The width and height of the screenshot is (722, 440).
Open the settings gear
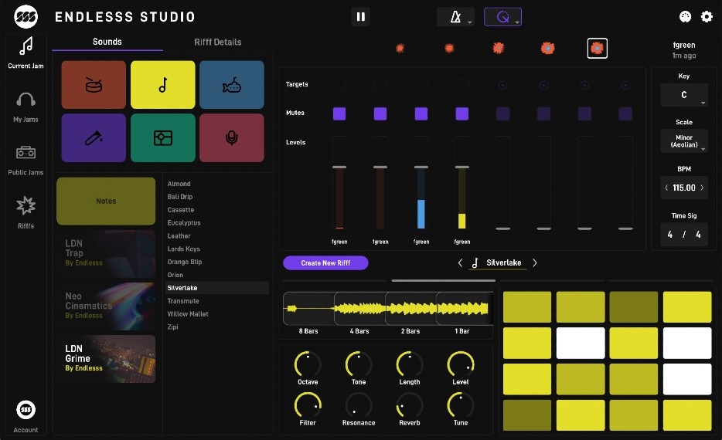(x=707, y=17)
